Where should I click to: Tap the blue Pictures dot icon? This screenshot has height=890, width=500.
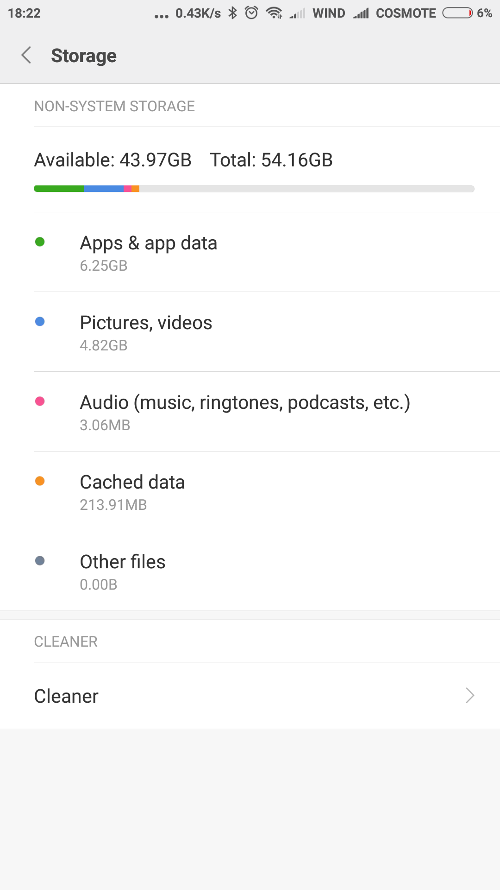click(x=40, y=321)
